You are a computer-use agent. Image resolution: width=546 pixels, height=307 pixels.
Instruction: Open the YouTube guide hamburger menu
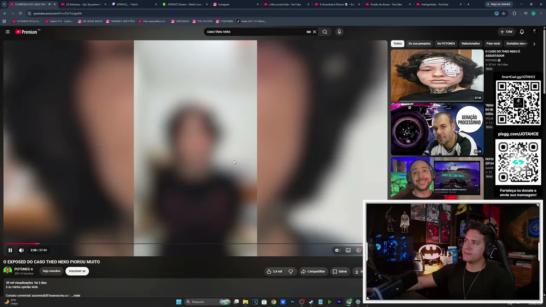coord(8,32)
